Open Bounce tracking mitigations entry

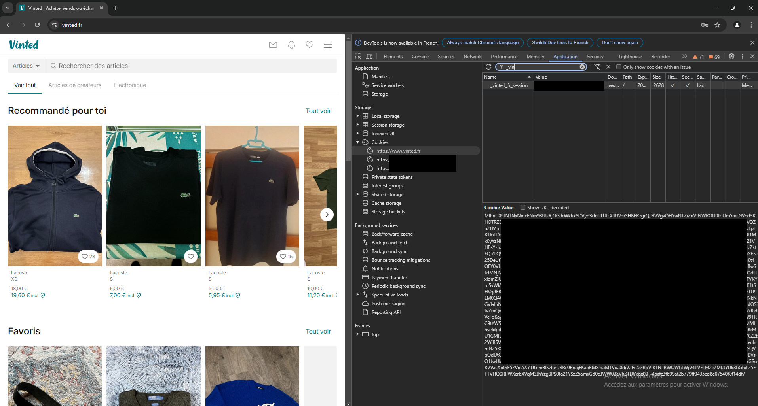click(401, 260)
